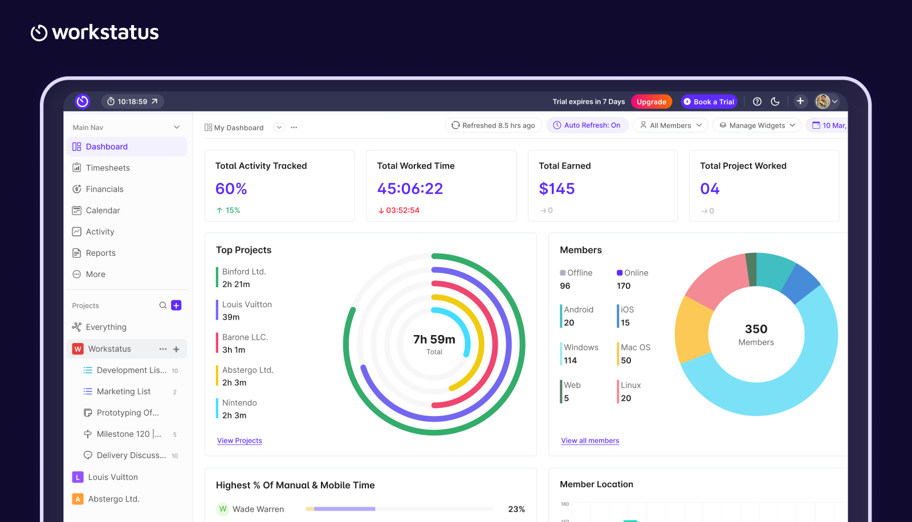Click the Upgrade button
The width and height of the screenshot is (912, 522).
[x=652, y=101]
